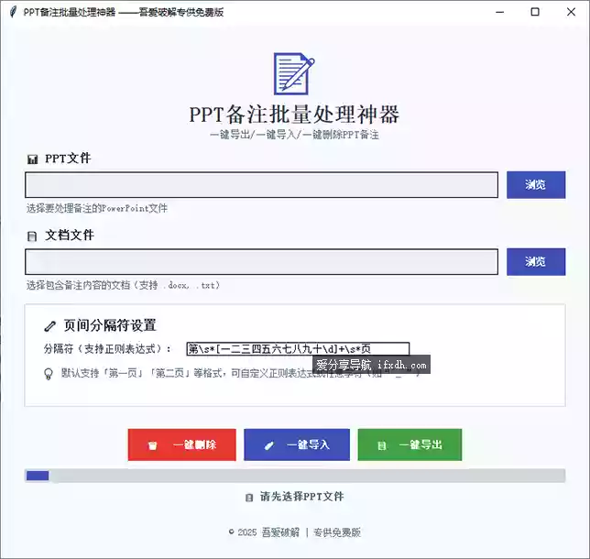
Task: Click status text 请先选择PPT文件
Action: [x=301, y=497]
